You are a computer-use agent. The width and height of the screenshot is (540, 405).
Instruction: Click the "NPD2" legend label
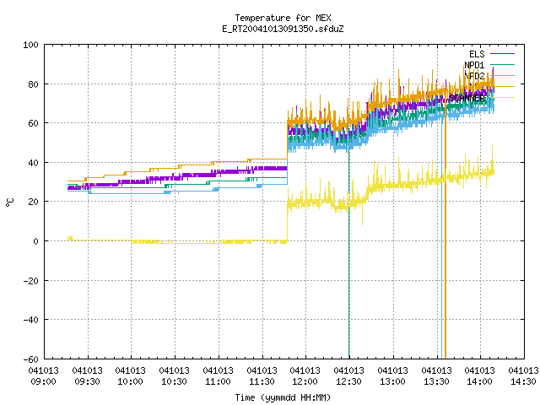pos(474,76)
